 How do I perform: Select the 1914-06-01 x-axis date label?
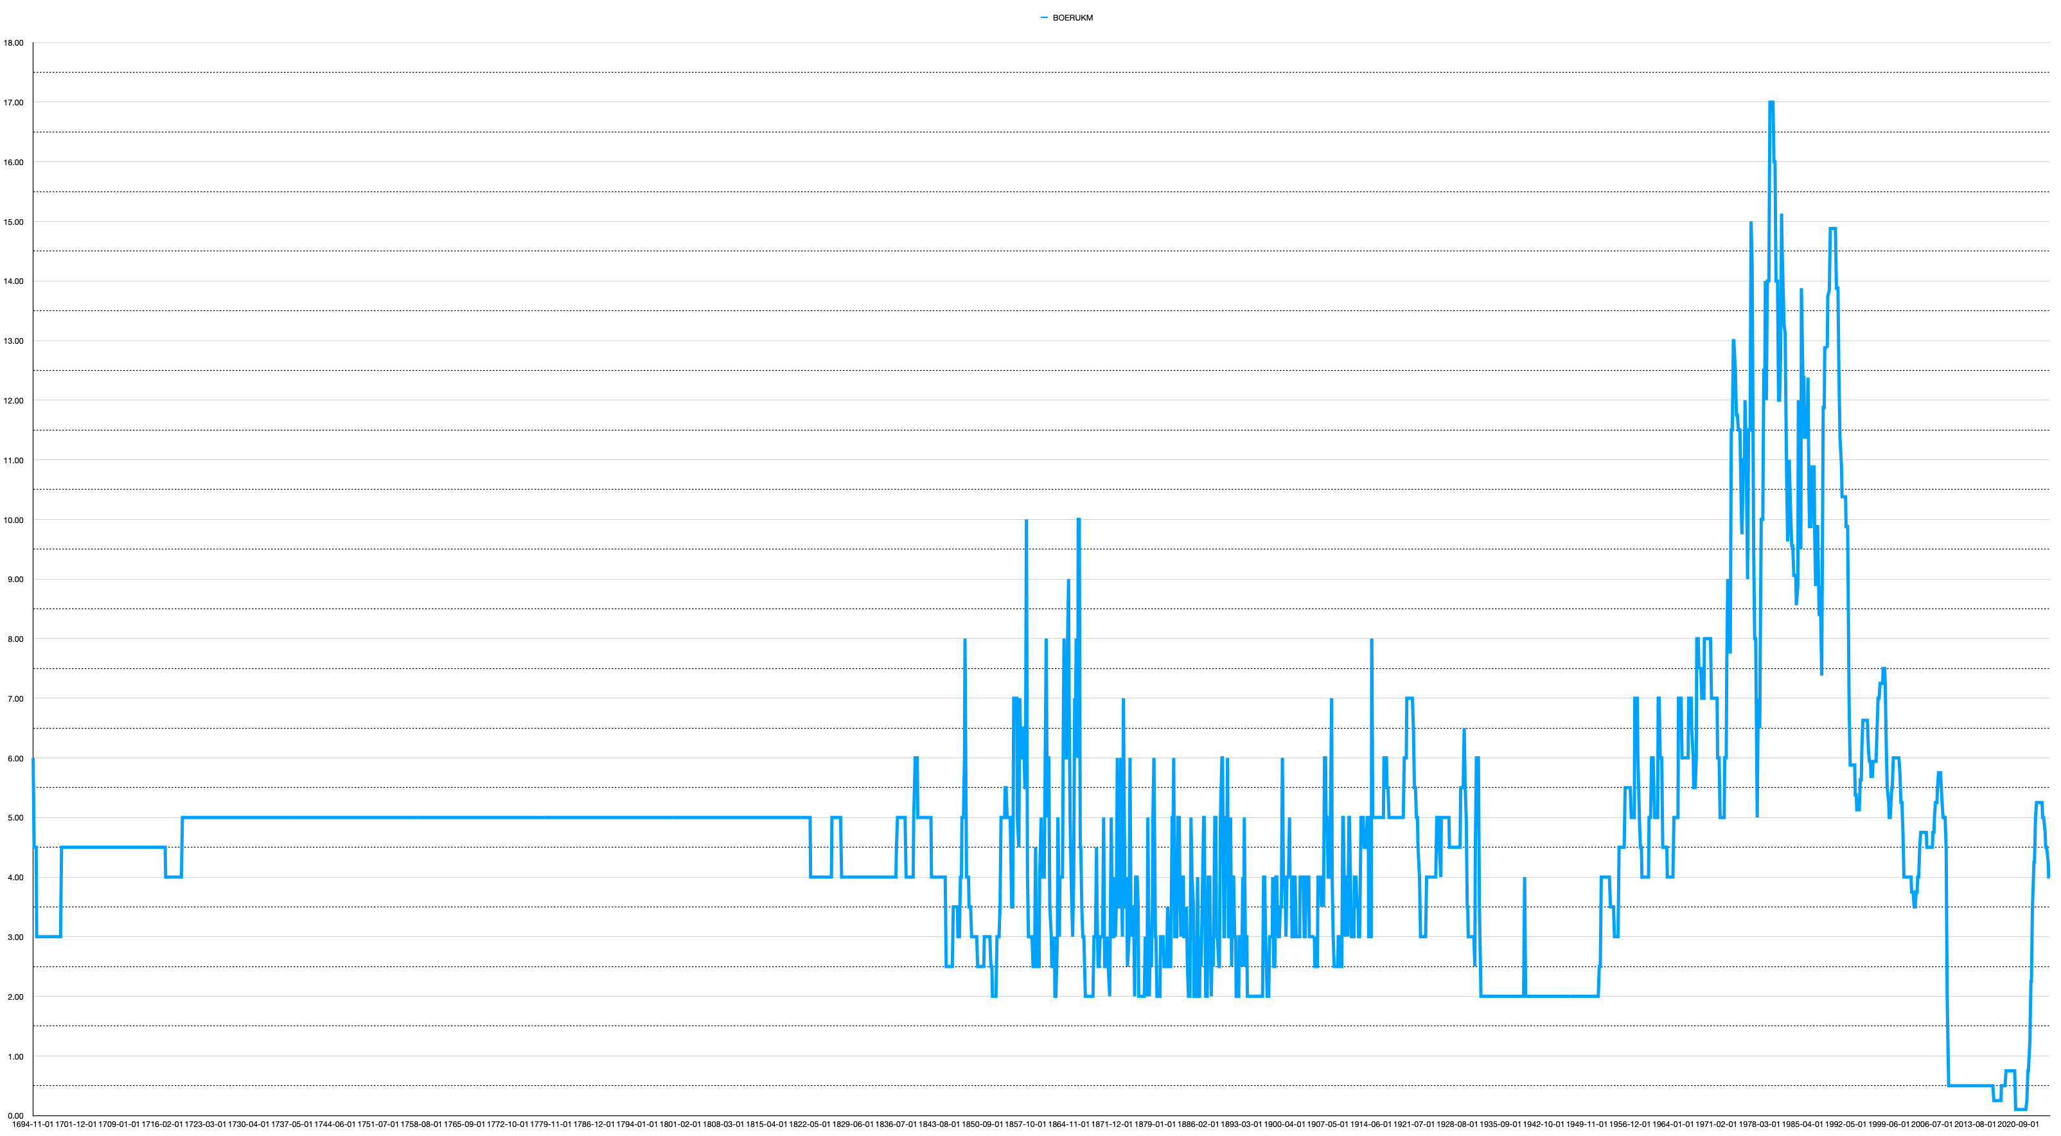pyautogui.click(x=1372, y=1124)
